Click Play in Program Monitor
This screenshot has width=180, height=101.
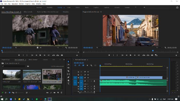click(x=131, y=55)
